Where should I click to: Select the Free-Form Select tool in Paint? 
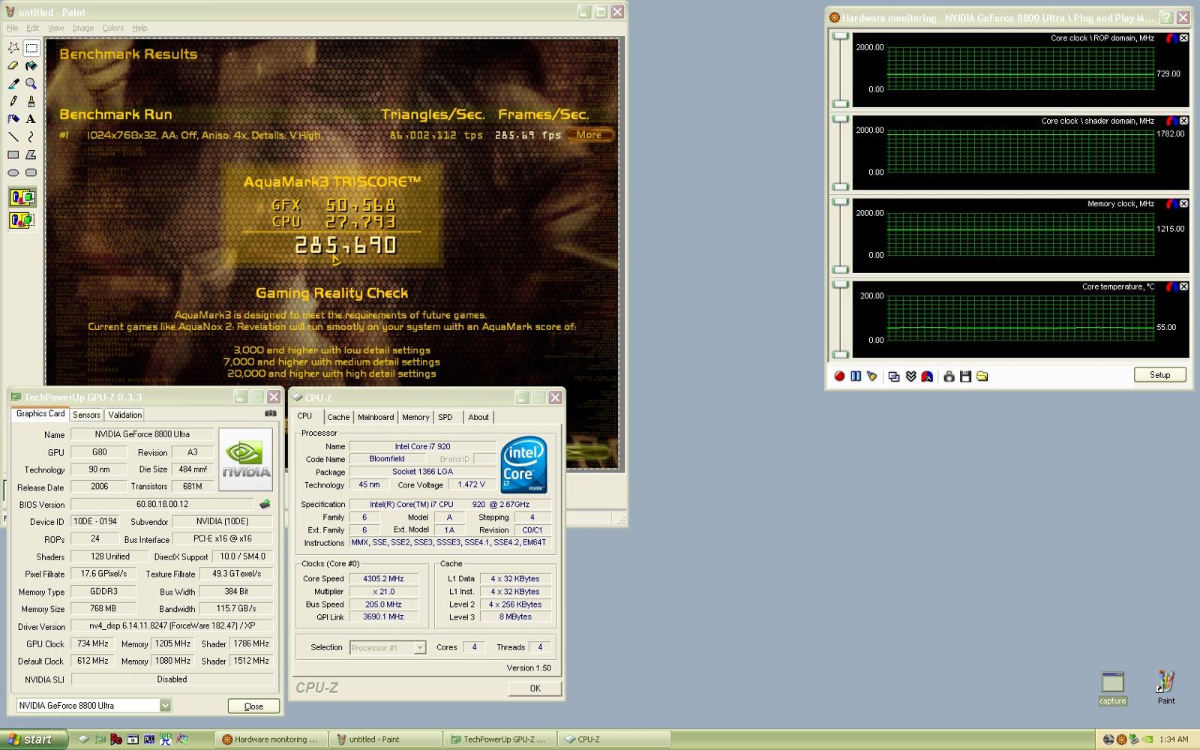[13, 48]
